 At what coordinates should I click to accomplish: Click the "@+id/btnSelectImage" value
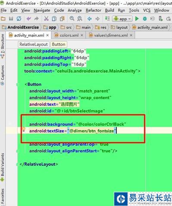[x=80, y=111]
